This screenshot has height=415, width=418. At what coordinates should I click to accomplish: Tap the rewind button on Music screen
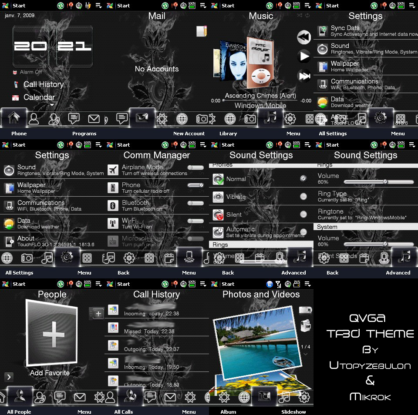(x=304, y=37)
